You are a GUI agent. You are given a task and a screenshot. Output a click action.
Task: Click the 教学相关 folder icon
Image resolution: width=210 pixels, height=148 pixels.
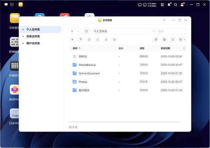click(x=74, y=90)
